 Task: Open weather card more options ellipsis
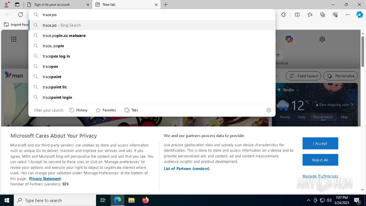(x=349, y=90)
